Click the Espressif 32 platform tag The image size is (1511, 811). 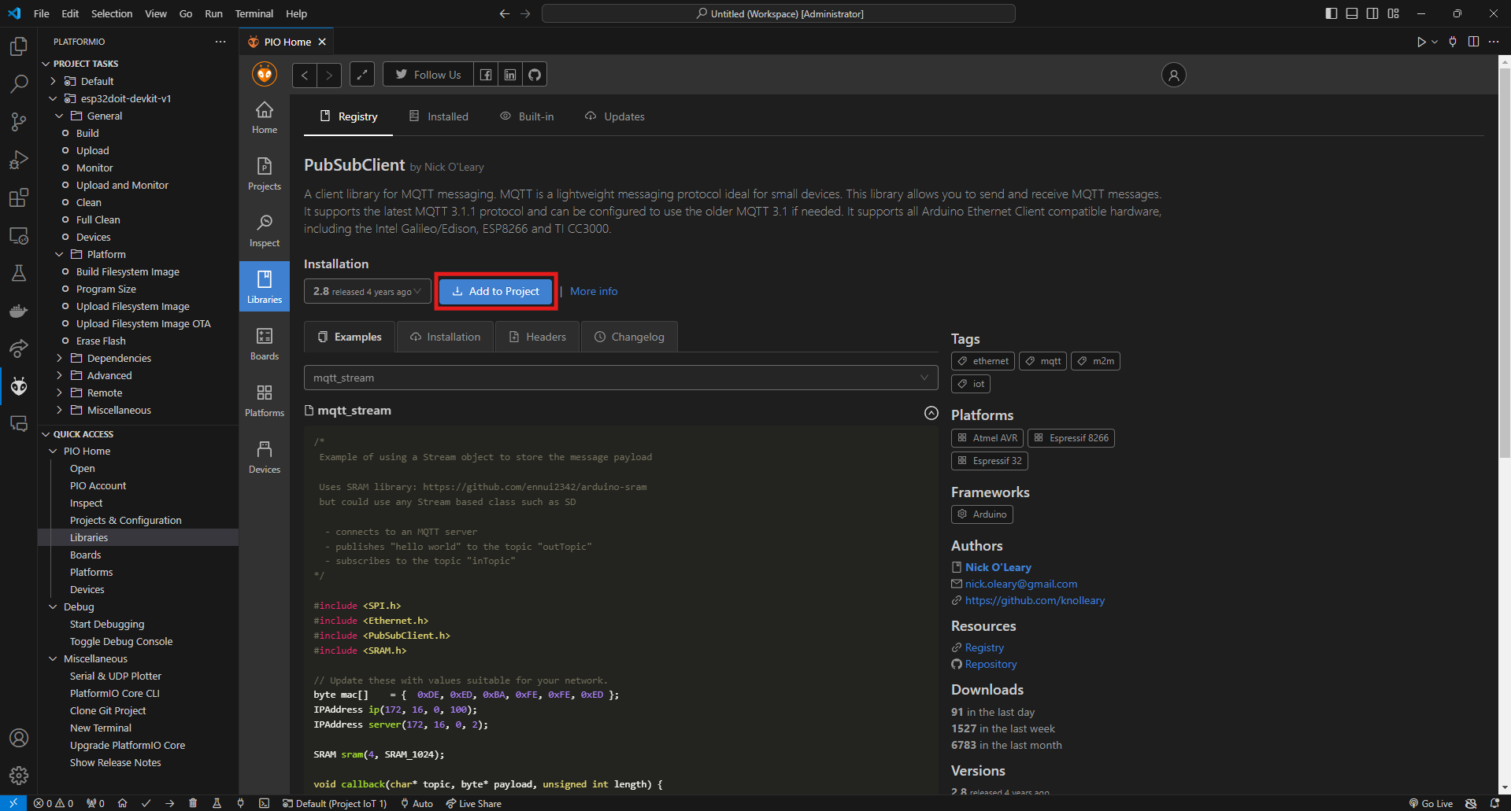click(989, 461)
